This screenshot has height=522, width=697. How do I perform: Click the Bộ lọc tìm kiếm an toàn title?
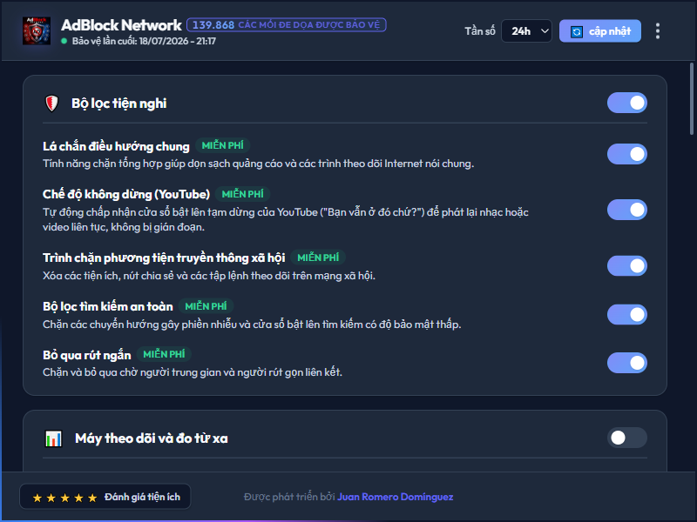107,307
